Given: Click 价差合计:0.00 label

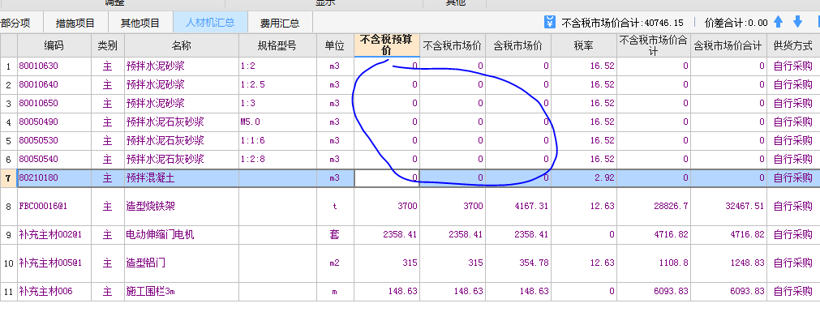Looking at the screenshot, I should coord(736,23).
